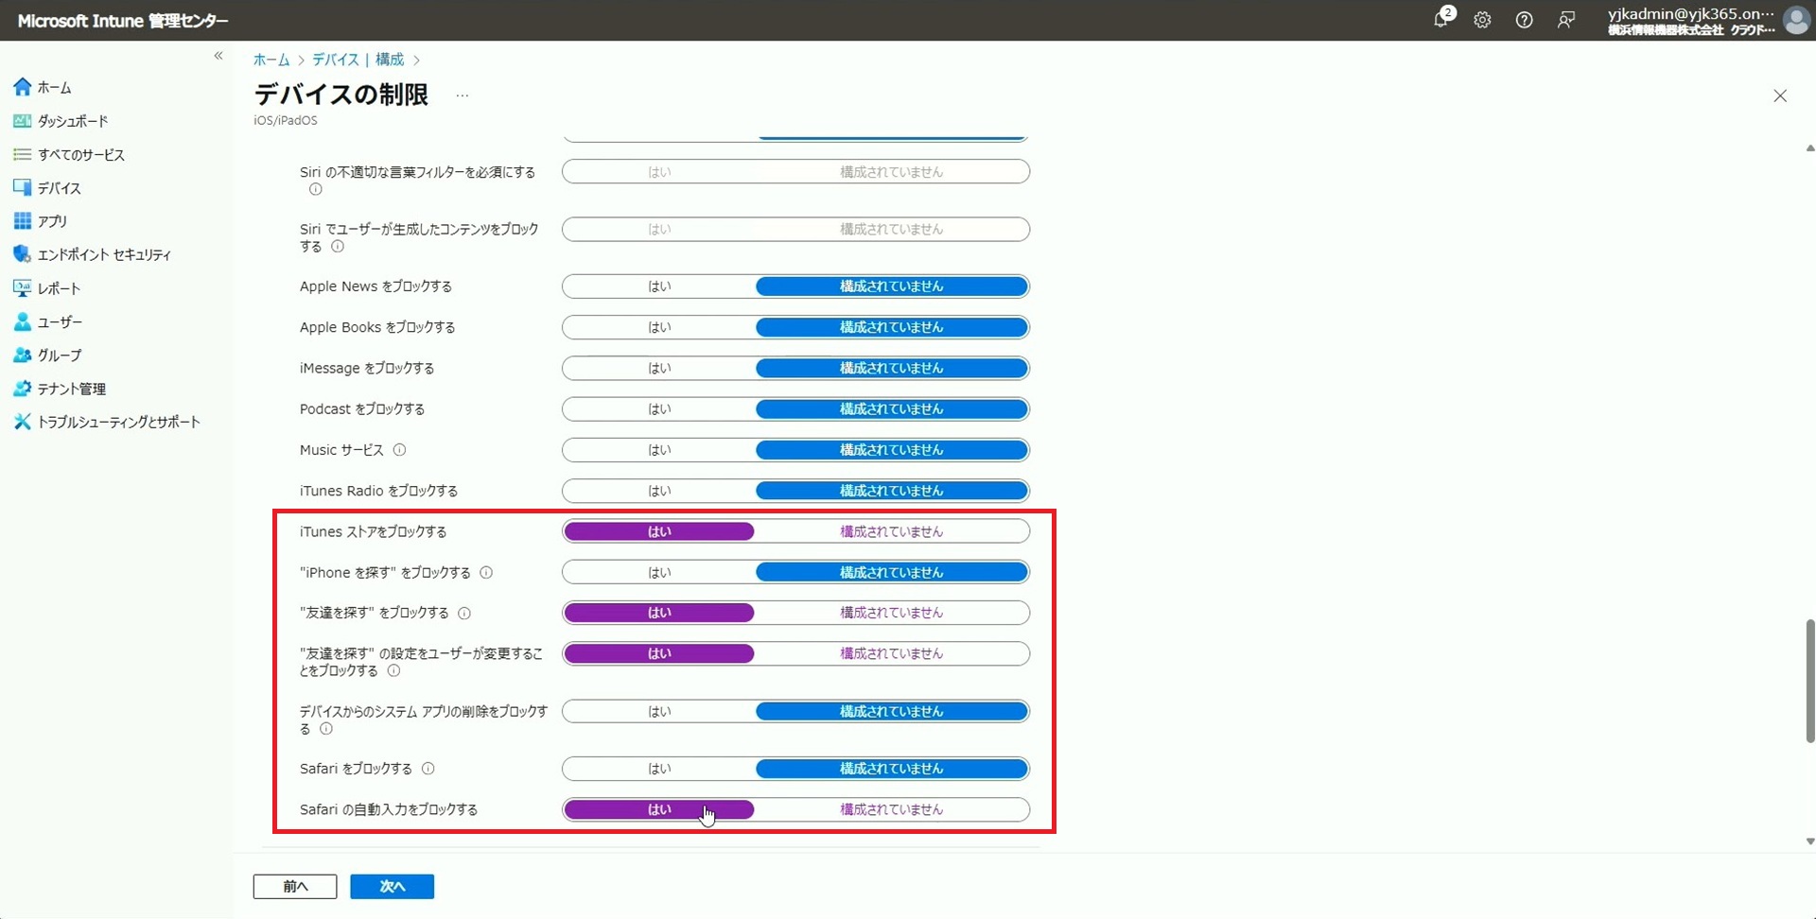Click the 前へ button
Image resolution: width=1816 pixels, height=919 pixels.
click(x=295, y=886)
